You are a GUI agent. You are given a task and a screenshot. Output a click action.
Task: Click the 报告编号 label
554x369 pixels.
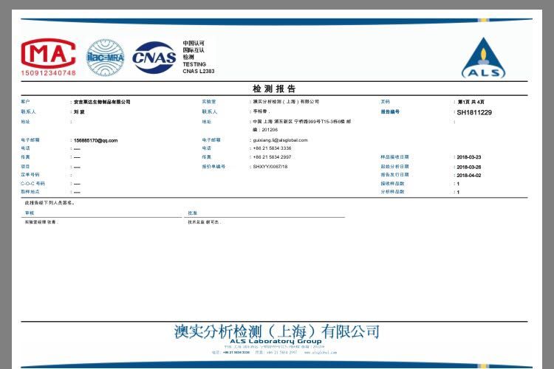coord(390,112)
